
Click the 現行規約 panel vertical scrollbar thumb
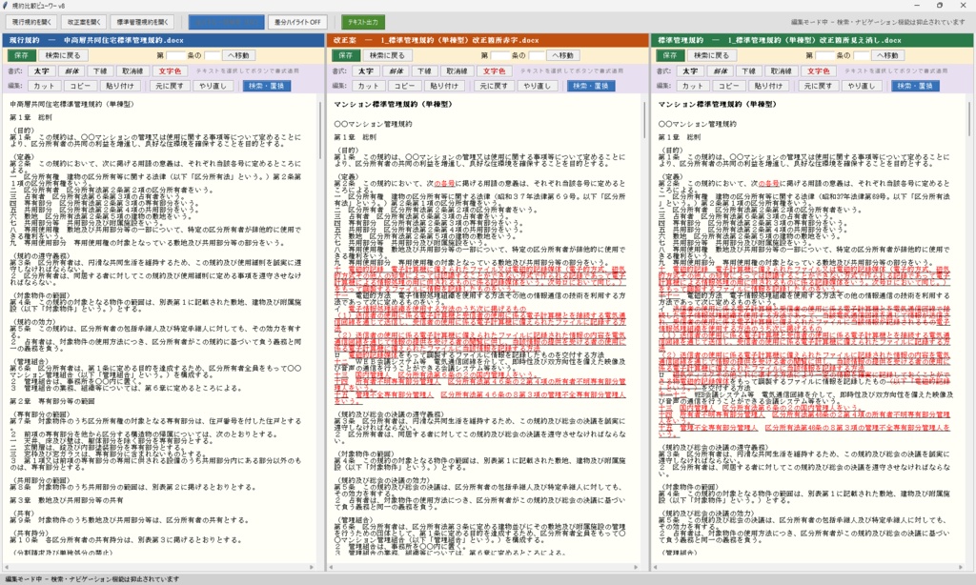[320, 130]
